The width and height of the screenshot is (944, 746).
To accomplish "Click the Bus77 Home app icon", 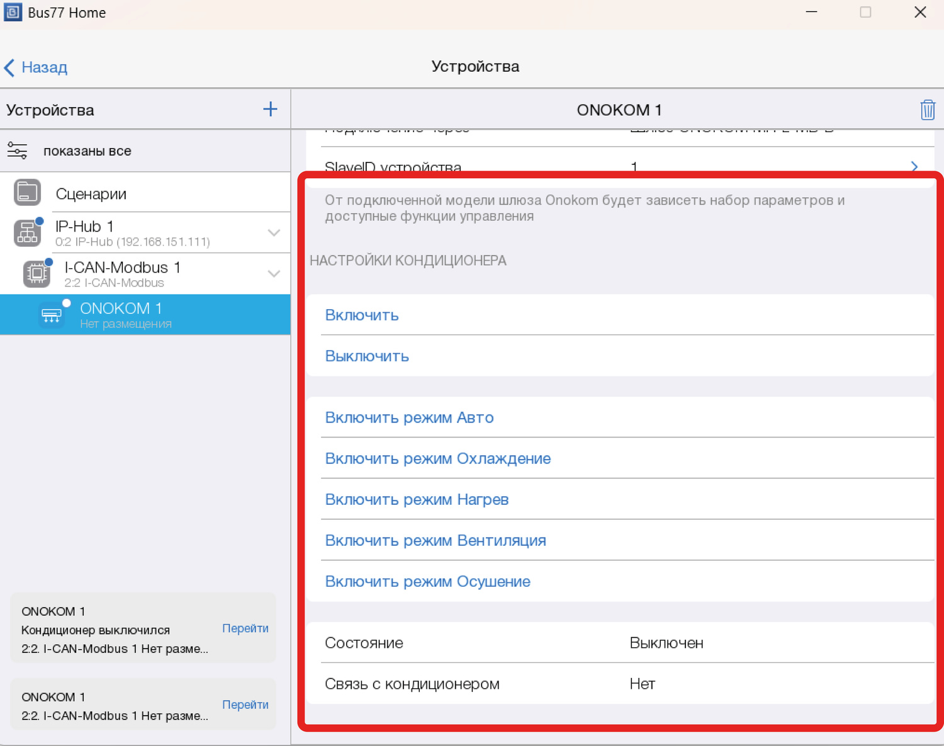I will [13, 13].
